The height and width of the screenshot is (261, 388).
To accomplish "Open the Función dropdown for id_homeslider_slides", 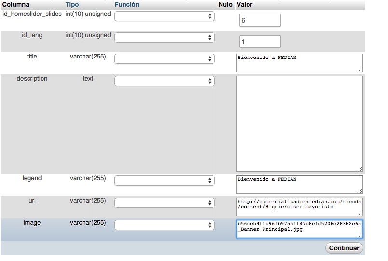I will click(164, 16).
